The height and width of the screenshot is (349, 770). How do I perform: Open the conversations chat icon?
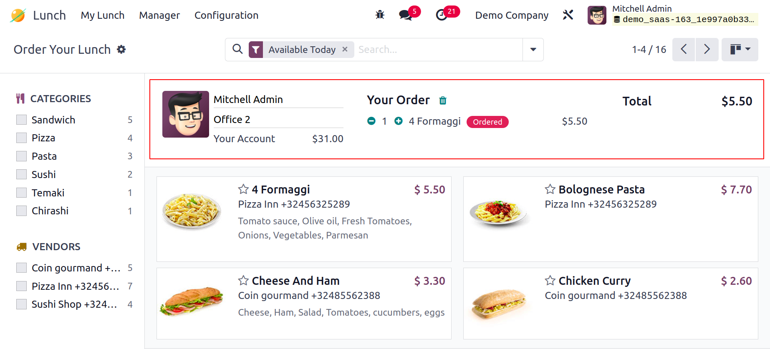405,15
